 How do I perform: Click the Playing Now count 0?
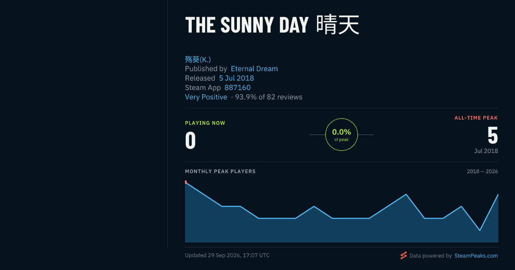(191, 141)
